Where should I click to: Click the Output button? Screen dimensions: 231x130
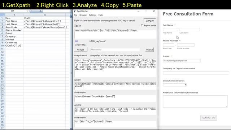149,50
